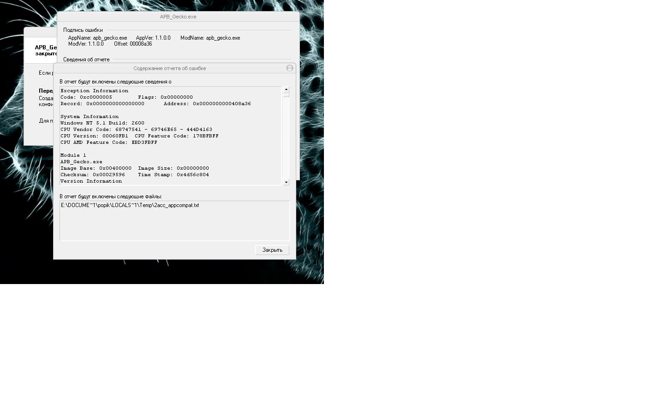Focus the rear dialog via bold APB_Ge heading
This screenshot has height=415, width=646.
45,47
